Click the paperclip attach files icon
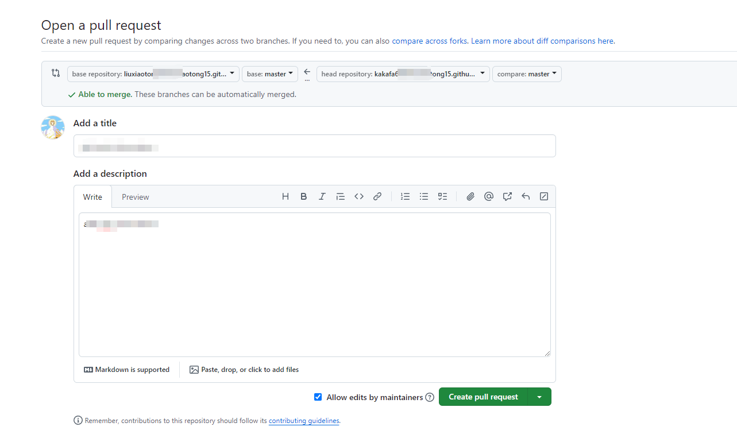The width and height of the screenshot is (737, 446). pos(470,196)
